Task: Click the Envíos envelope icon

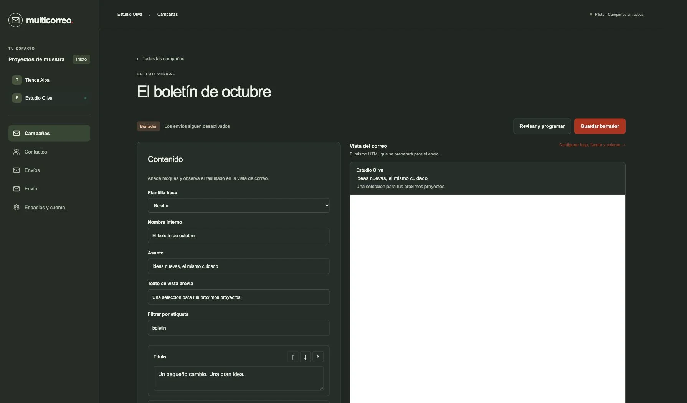Action: (17, 170)
